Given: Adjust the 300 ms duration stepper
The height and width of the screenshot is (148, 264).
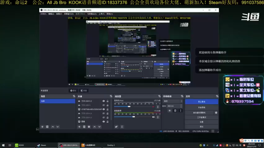Looking at the screenshot, I should 181,106.
